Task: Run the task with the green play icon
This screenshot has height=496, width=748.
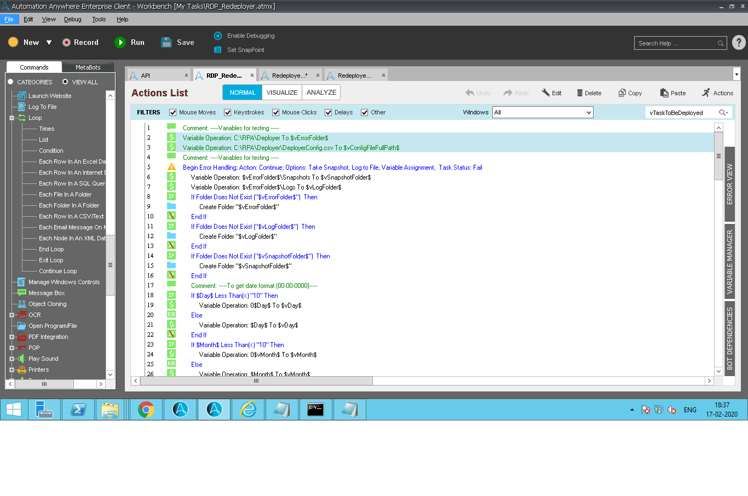Action: 120,43
